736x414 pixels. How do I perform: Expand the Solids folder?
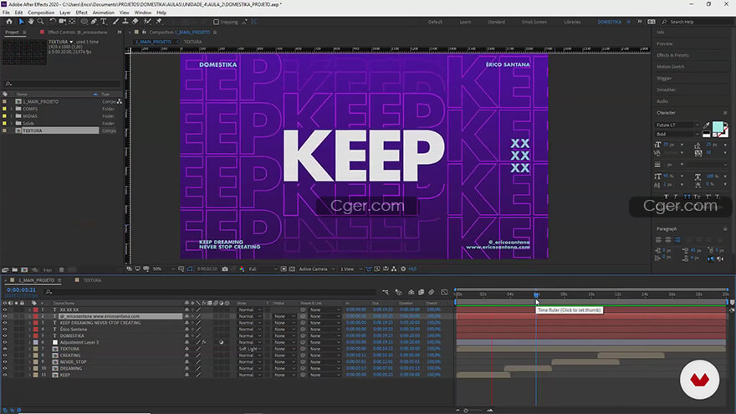pos(11,124)
